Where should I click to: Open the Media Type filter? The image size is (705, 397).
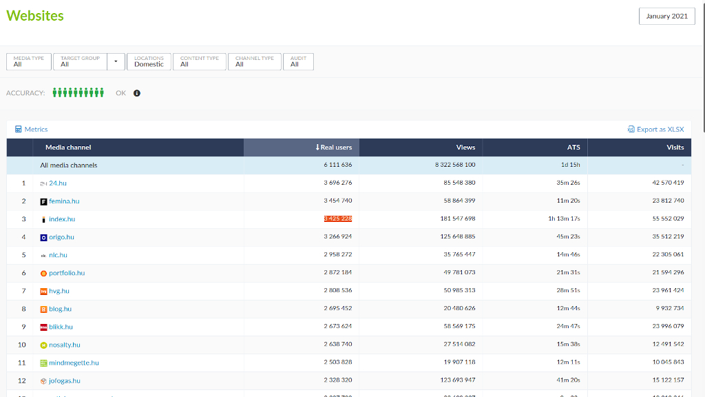coord(29,61)
